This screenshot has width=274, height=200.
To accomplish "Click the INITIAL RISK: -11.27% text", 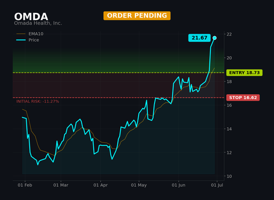I will pos(38,101).
